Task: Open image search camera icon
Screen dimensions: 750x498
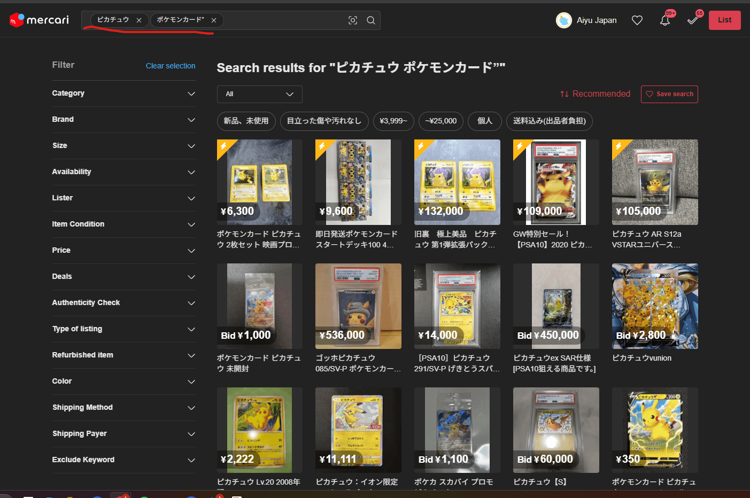Action: coord(353,20)
